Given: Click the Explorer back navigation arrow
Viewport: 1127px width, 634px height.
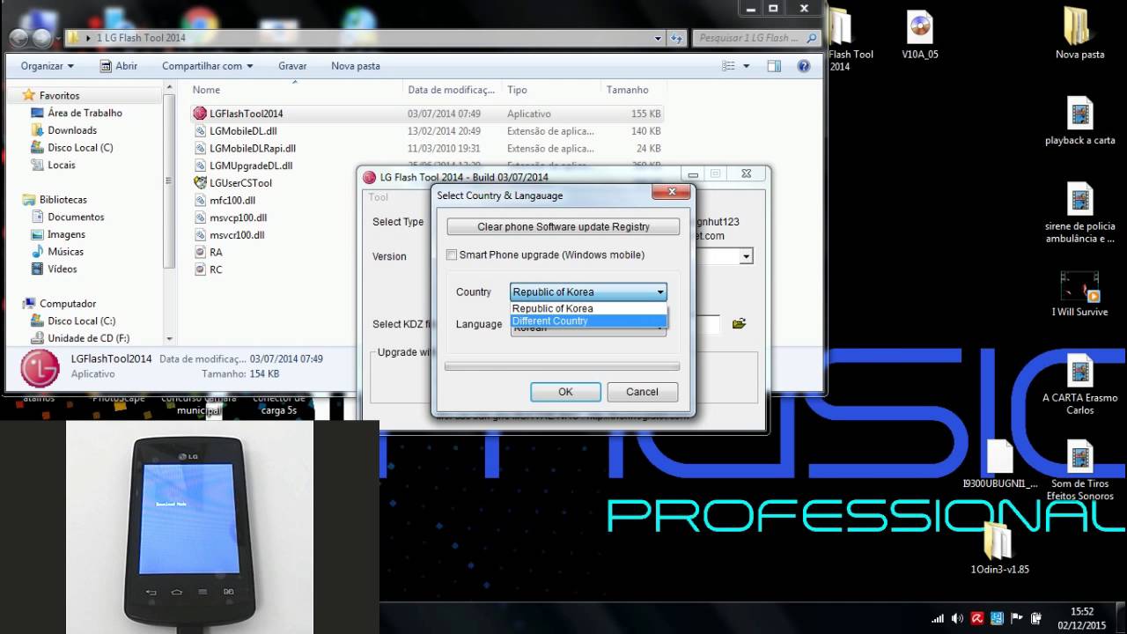Looking at the screenshot, I should pos(18,38).
